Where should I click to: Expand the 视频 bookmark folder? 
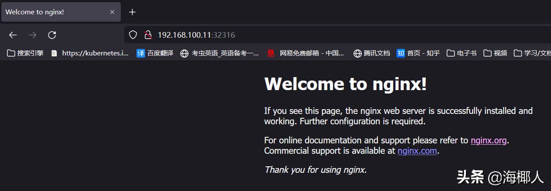pos(495,53)
